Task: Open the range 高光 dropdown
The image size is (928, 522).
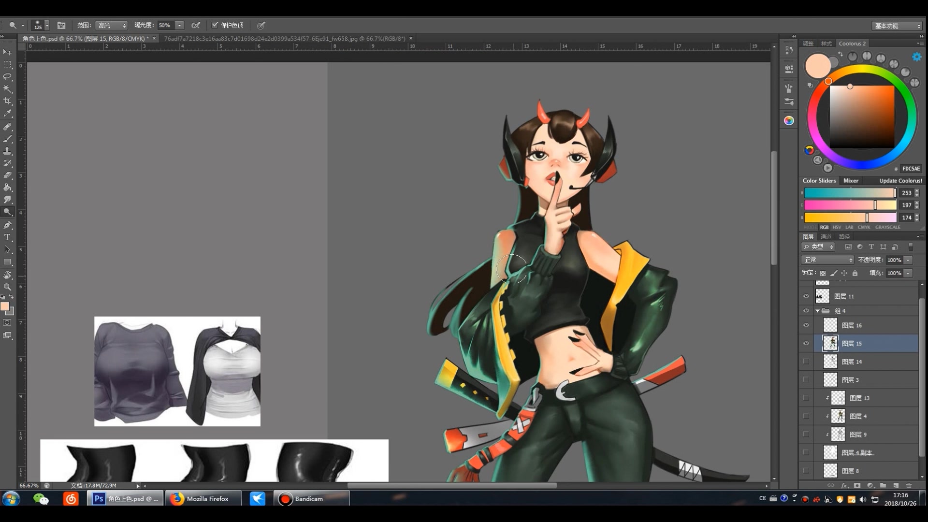Action: pos(112,25)
